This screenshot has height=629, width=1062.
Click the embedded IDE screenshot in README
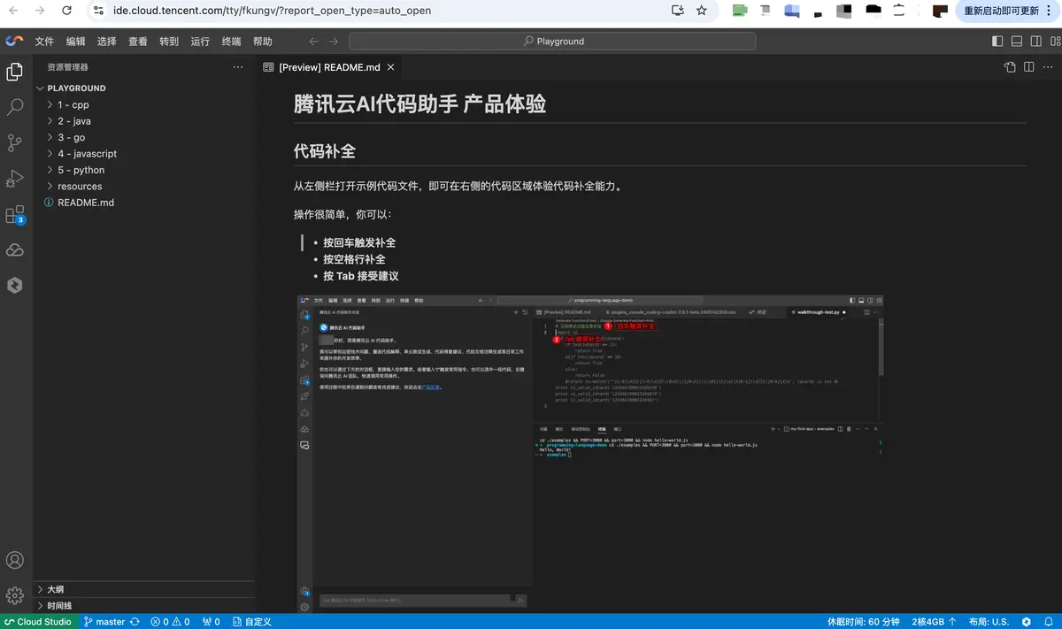590,453
